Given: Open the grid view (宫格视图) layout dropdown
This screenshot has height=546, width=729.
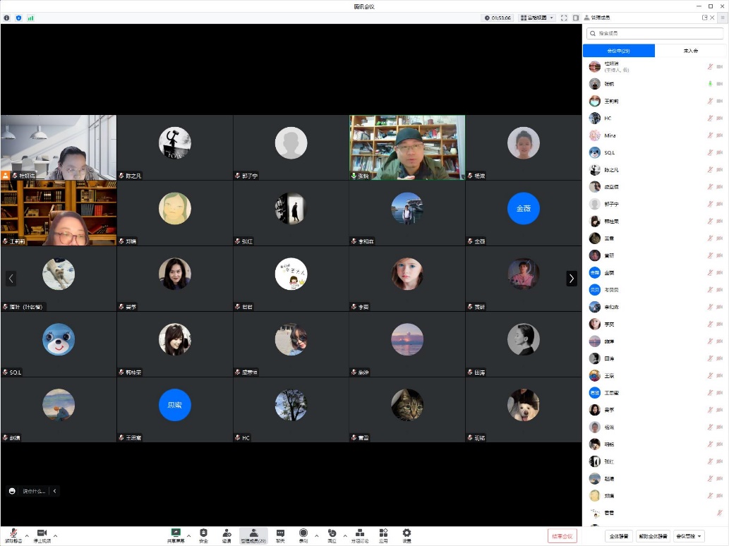Looking at the screenshot, I should click(537, 18).
